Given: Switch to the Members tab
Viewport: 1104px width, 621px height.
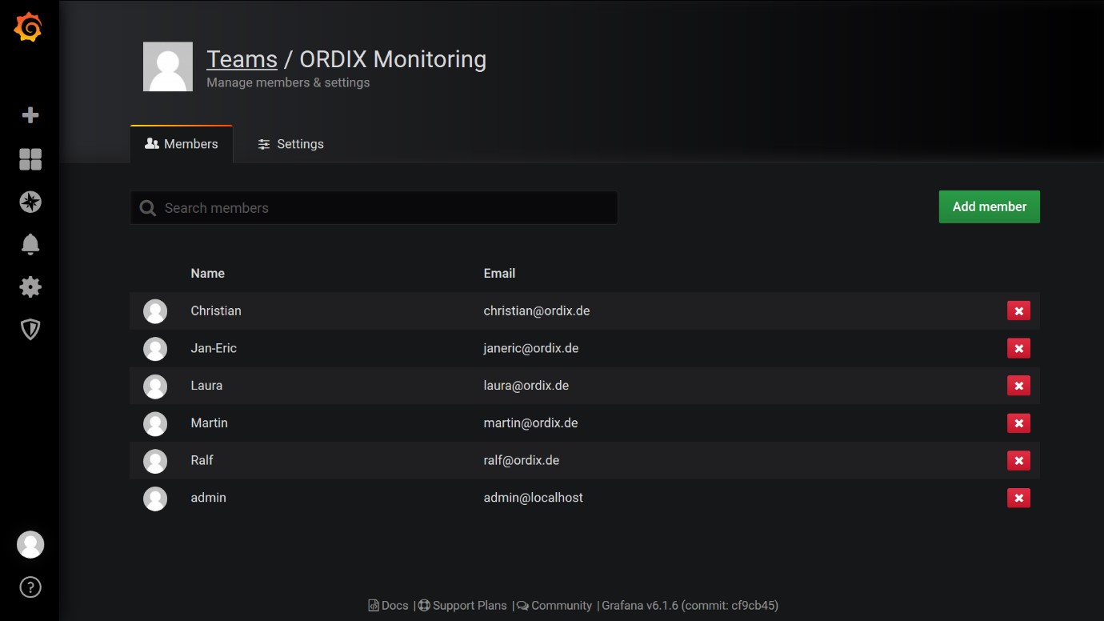Looking at the screenshot, I should click(x=182, y=144).
